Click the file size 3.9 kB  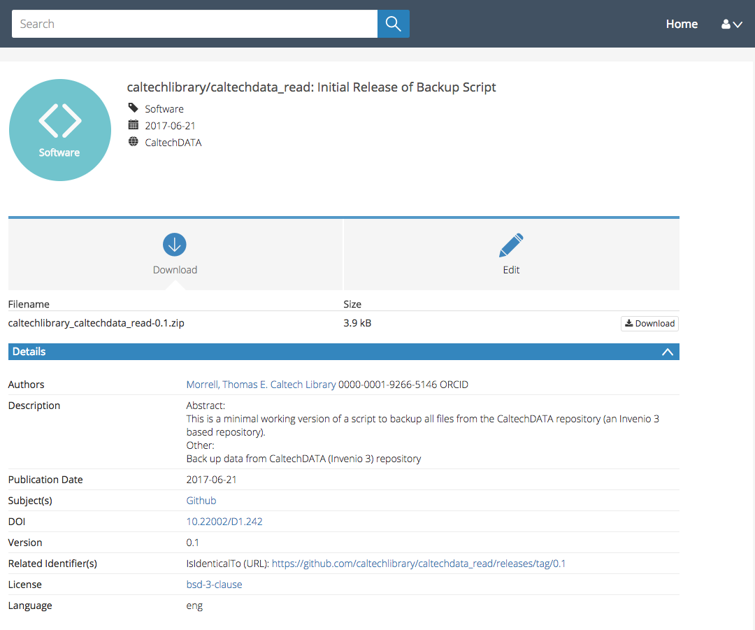[357, 323]
